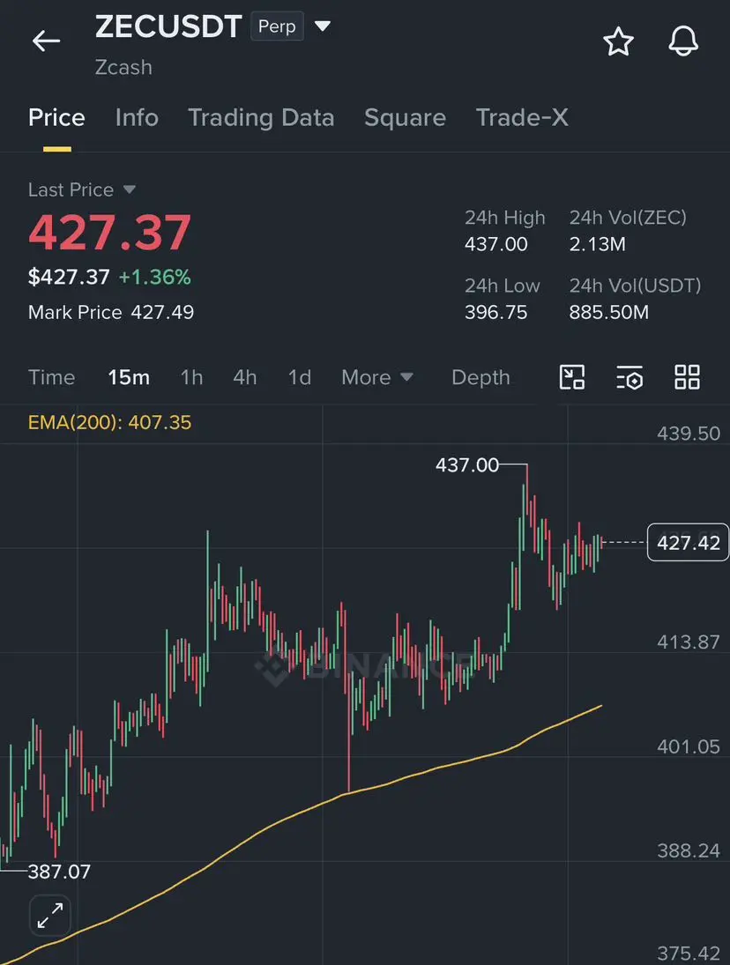Click the 437.00 high marker on chart
This screenshot has height=965, width=730.
point(466,464)
